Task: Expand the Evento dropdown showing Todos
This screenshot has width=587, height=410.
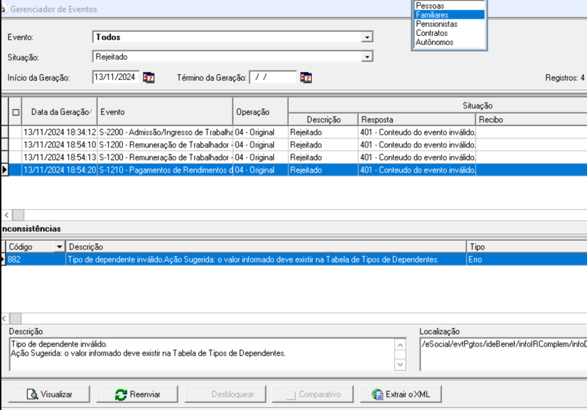Action: (367, 37)
